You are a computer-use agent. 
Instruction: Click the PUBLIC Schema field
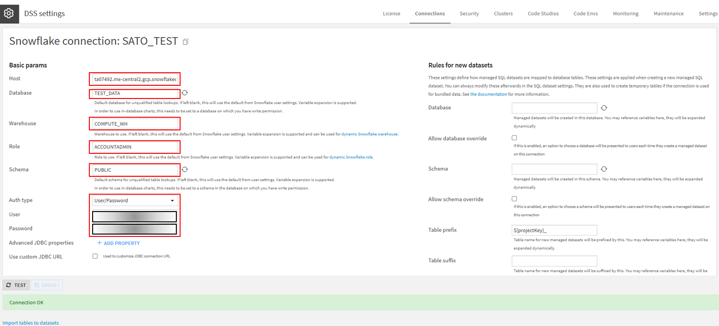(x=135, y=170)
